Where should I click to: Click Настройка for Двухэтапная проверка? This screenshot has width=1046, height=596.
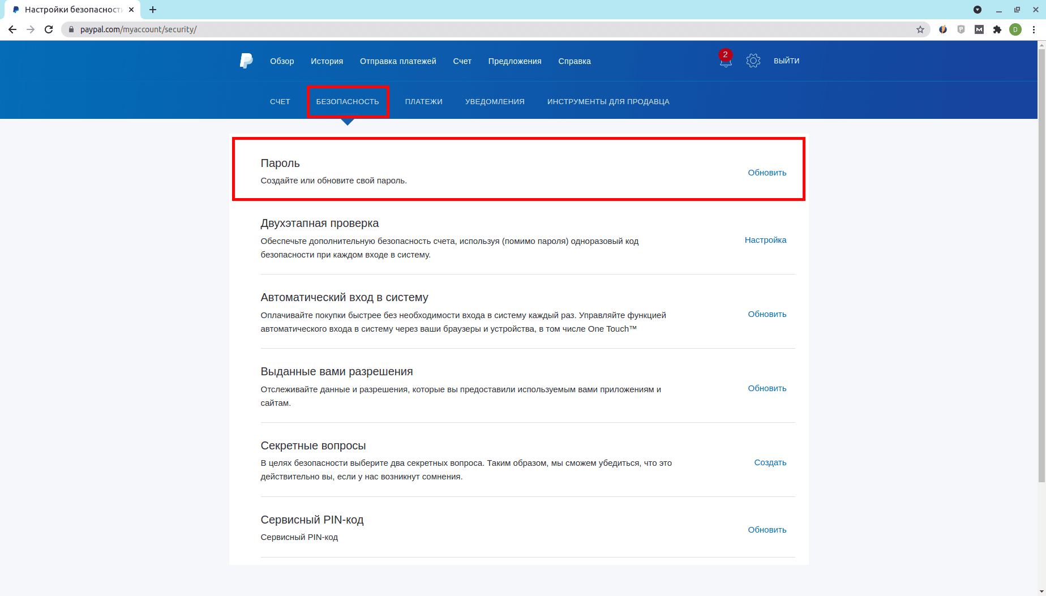point(765,240)
